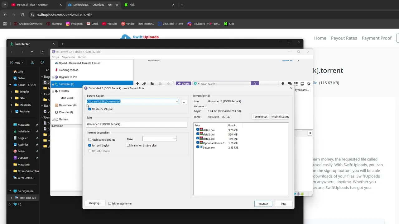Click the copy icon in File Explorer
Screen dimensions: 399x224
(42, 63)
